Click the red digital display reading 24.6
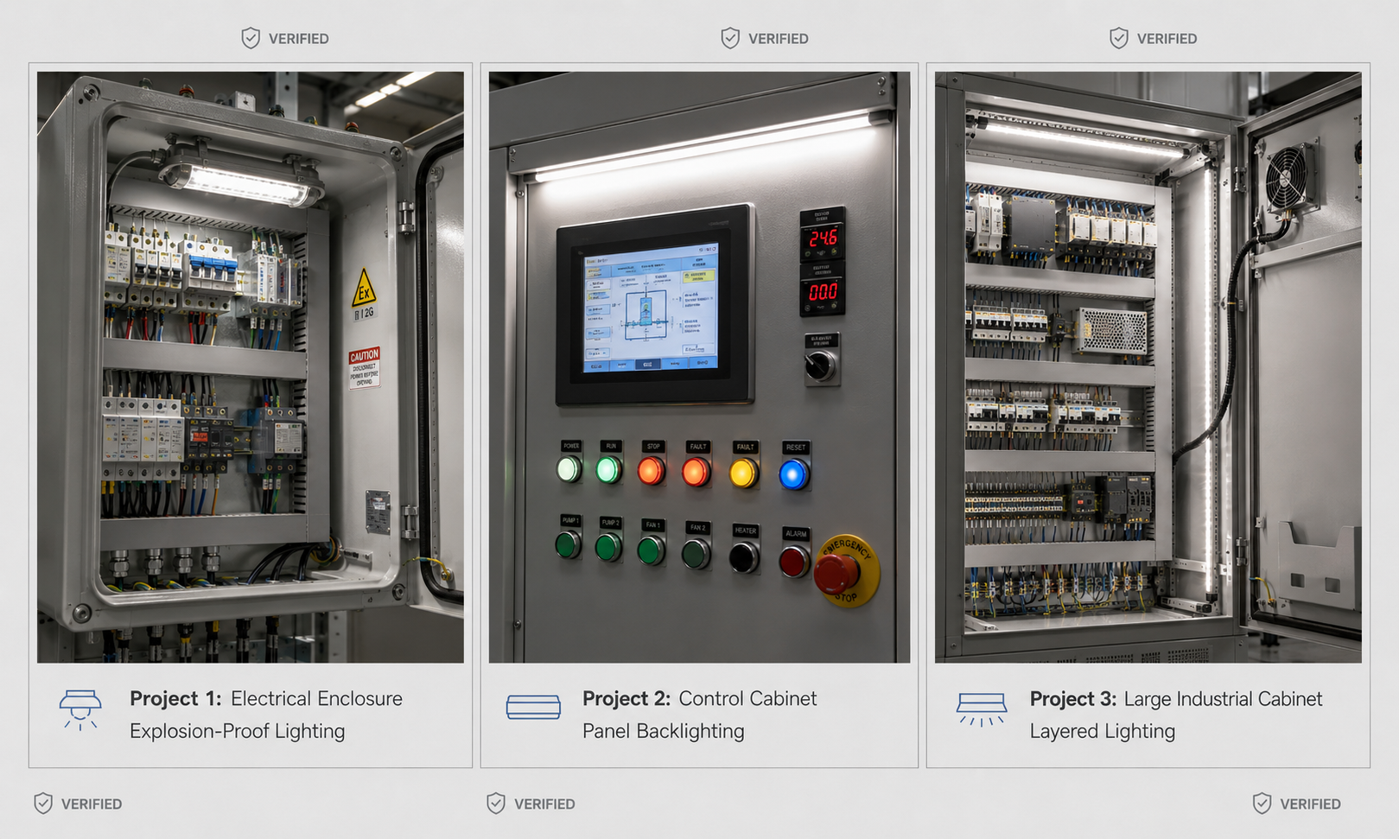Screen dimensions: 1399x839 (x=822, y=238)
